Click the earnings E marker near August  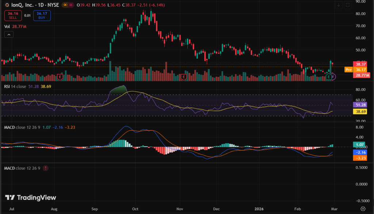[60, 77]
